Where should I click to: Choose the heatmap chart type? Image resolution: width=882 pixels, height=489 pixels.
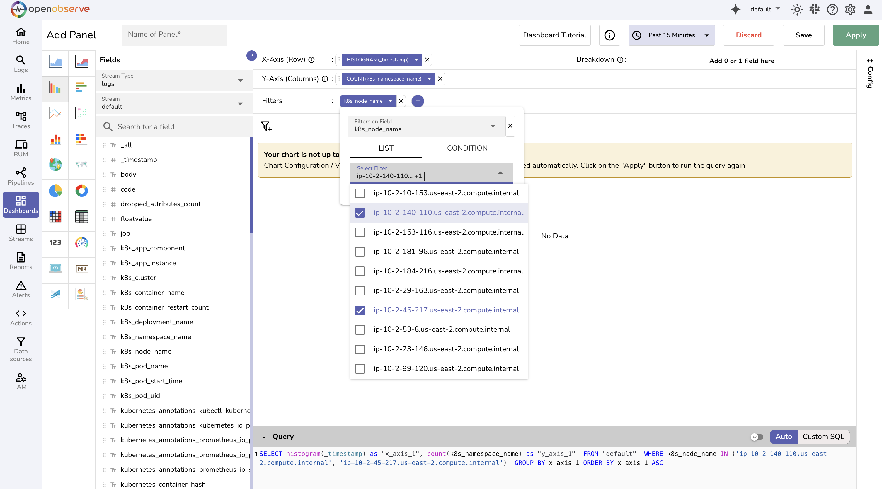[55, 216]
